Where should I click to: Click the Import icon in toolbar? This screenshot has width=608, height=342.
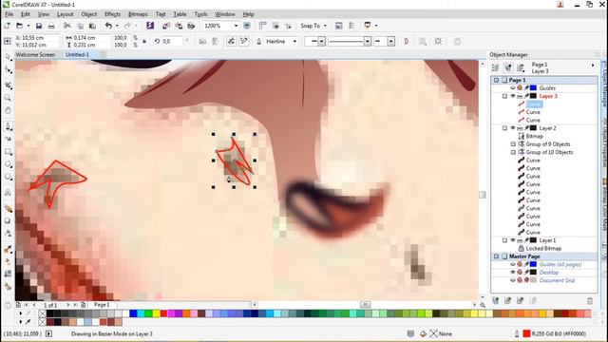pos(166,26)
